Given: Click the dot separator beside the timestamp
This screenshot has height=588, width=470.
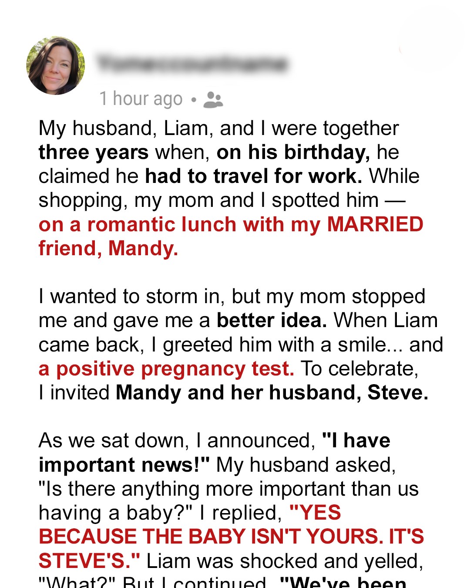Looking at the screenshot, I should pos(194,100).
